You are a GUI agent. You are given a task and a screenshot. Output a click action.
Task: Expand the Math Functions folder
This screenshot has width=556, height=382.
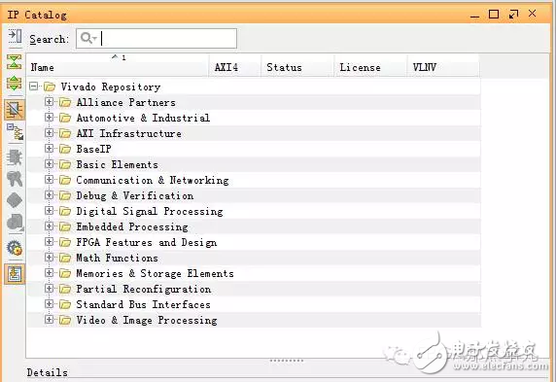click(50, 258)
